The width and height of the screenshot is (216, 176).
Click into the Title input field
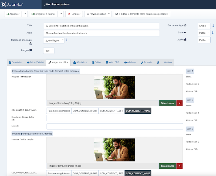click(102, 26)
